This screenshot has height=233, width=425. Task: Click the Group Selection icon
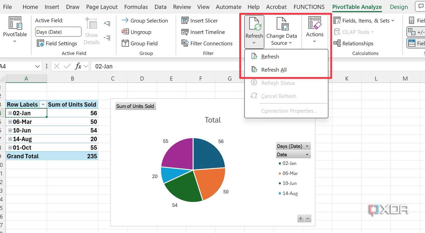[x=125, y=20]
